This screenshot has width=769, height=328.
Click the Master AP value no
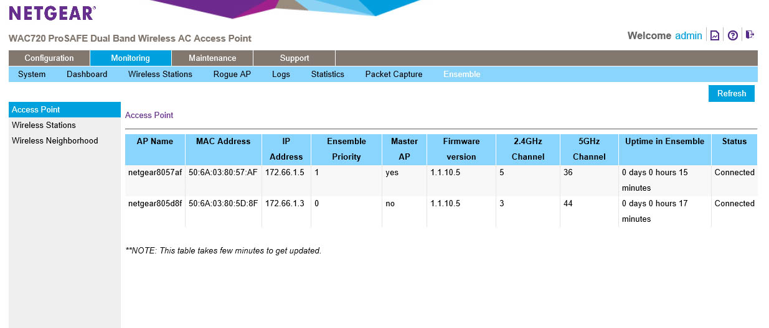(390, 203)
